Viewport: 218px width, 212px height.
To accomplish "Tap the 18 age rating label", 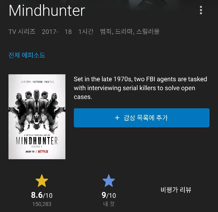I will (x=68, y=32).
